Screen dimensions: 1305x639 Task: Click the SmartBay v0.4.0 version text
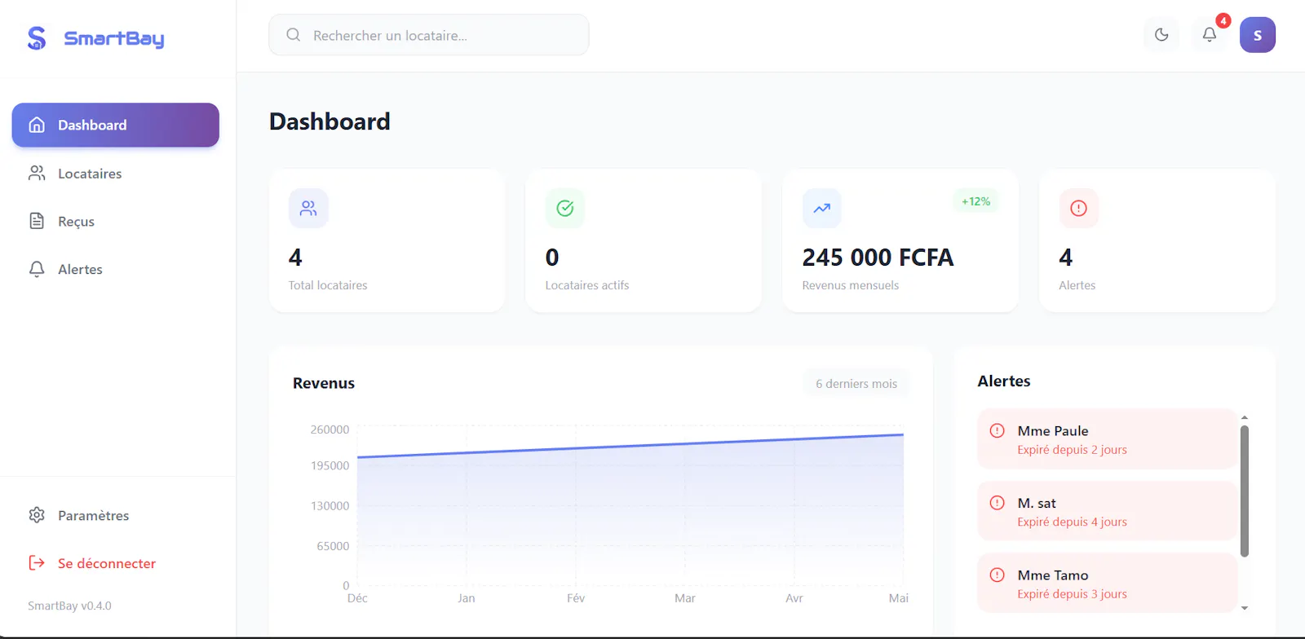point(69,606)
